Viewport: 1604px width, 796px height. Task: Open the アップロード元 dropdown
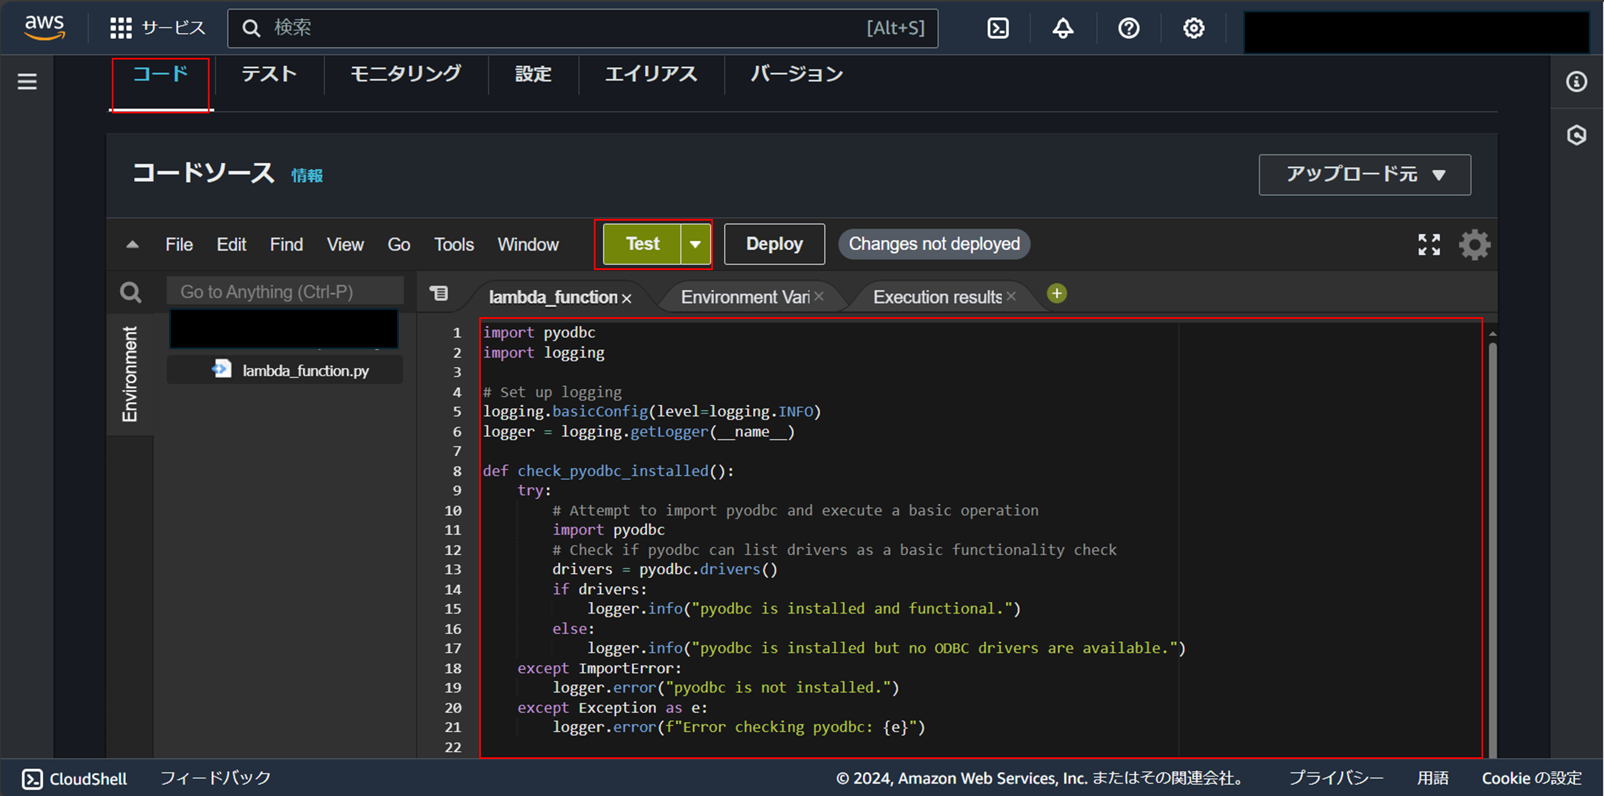(1364, 175)
